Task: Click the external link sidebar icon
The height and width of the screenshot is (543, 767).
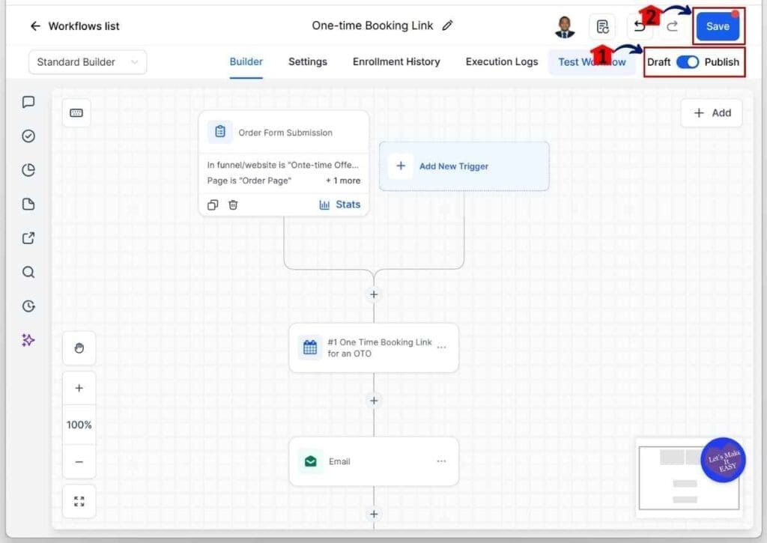Action: (x=28, y=237)
